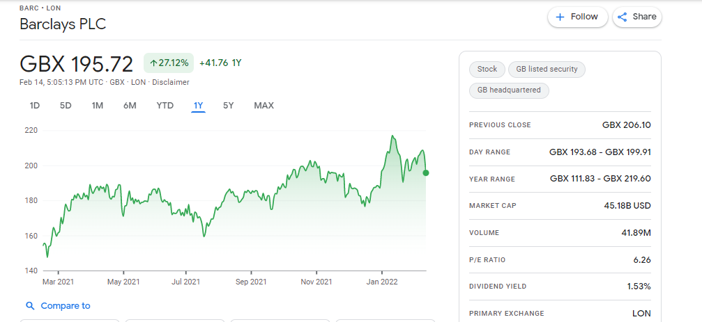702x322 pixels.
Task: Click the VOLUME label
Action: [x=484, y=233]
